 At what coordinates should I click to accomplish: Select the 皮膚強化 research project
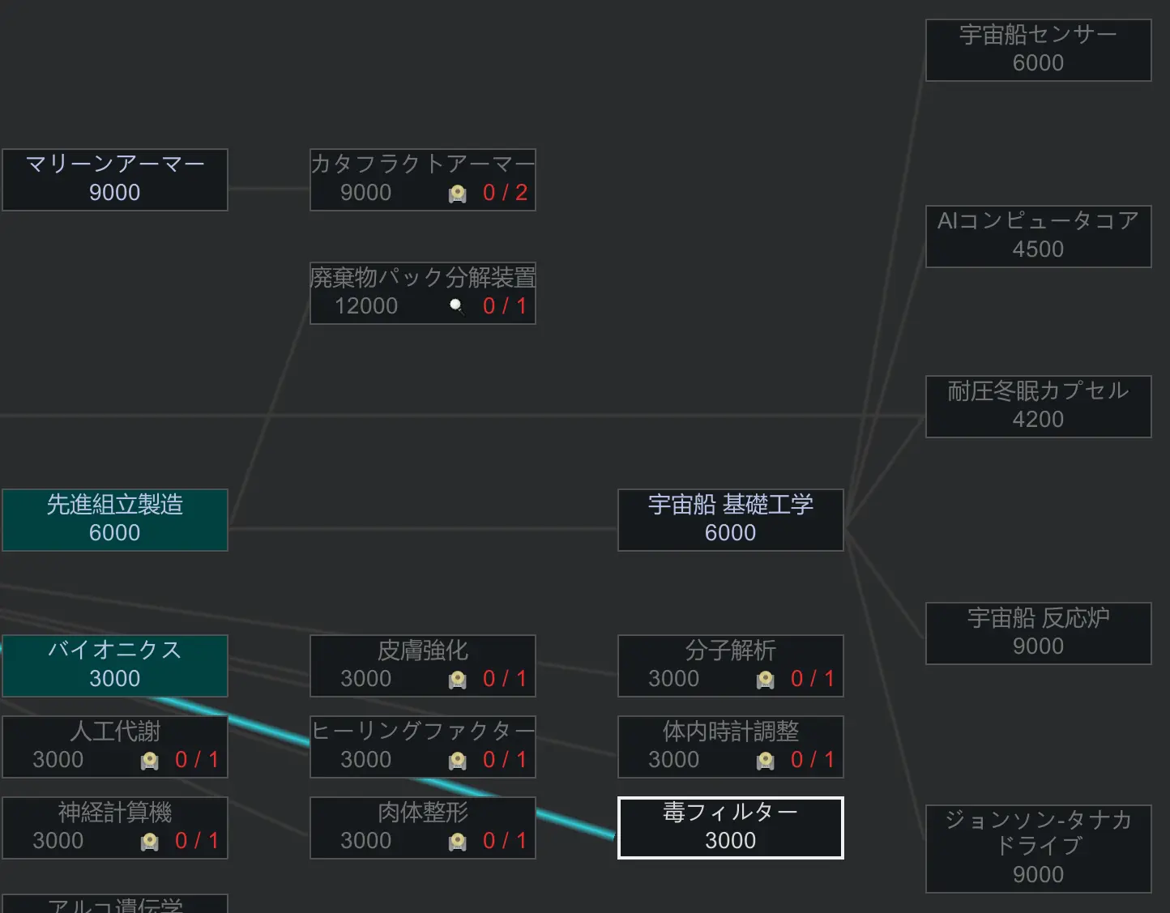[423, 666]
